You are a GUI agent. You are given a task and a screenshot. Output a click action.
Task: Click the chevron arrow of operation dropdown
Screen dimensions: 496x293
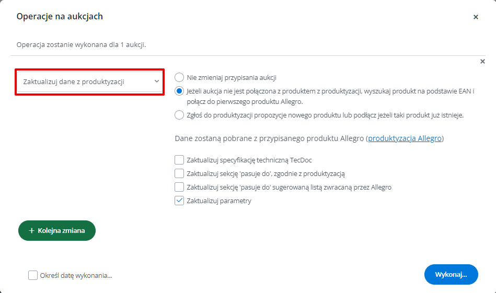(x=157, y=81)
